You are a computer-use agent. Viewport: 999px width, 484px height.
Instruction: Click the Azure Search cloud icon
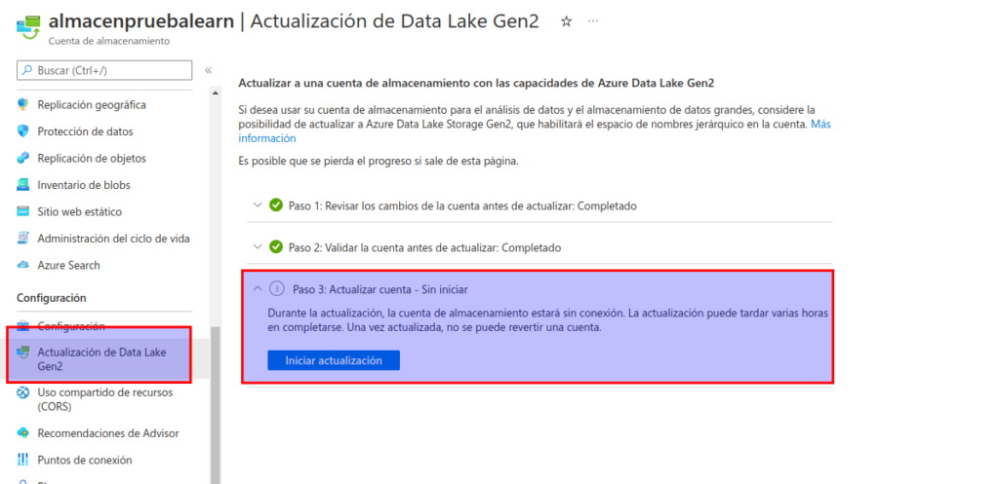pos(23,265)
